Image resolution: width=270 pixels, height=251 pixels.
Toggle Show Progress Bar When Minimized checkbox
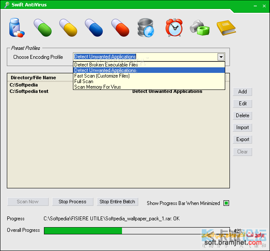[226, 203]
